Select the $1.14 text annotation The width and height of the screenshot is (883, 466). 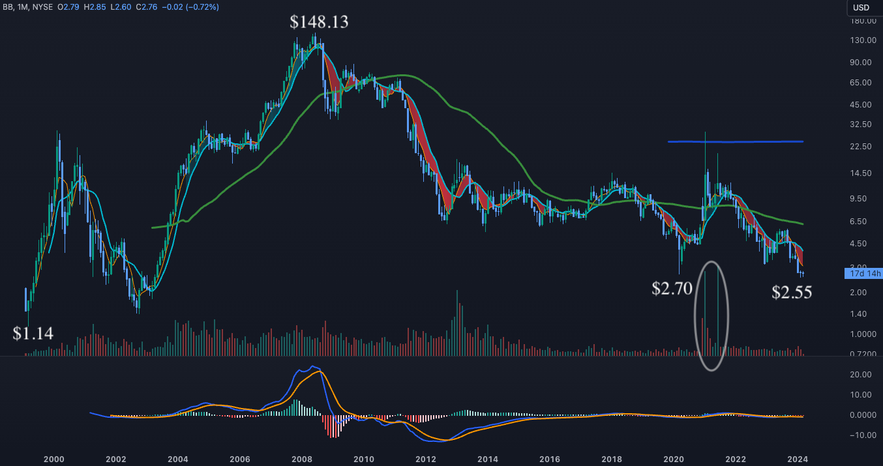(x=33, y=334)
